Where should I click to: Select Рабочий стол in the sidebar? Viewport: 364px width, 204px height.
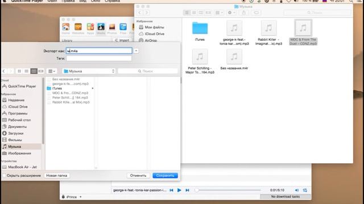coord(16,120)
